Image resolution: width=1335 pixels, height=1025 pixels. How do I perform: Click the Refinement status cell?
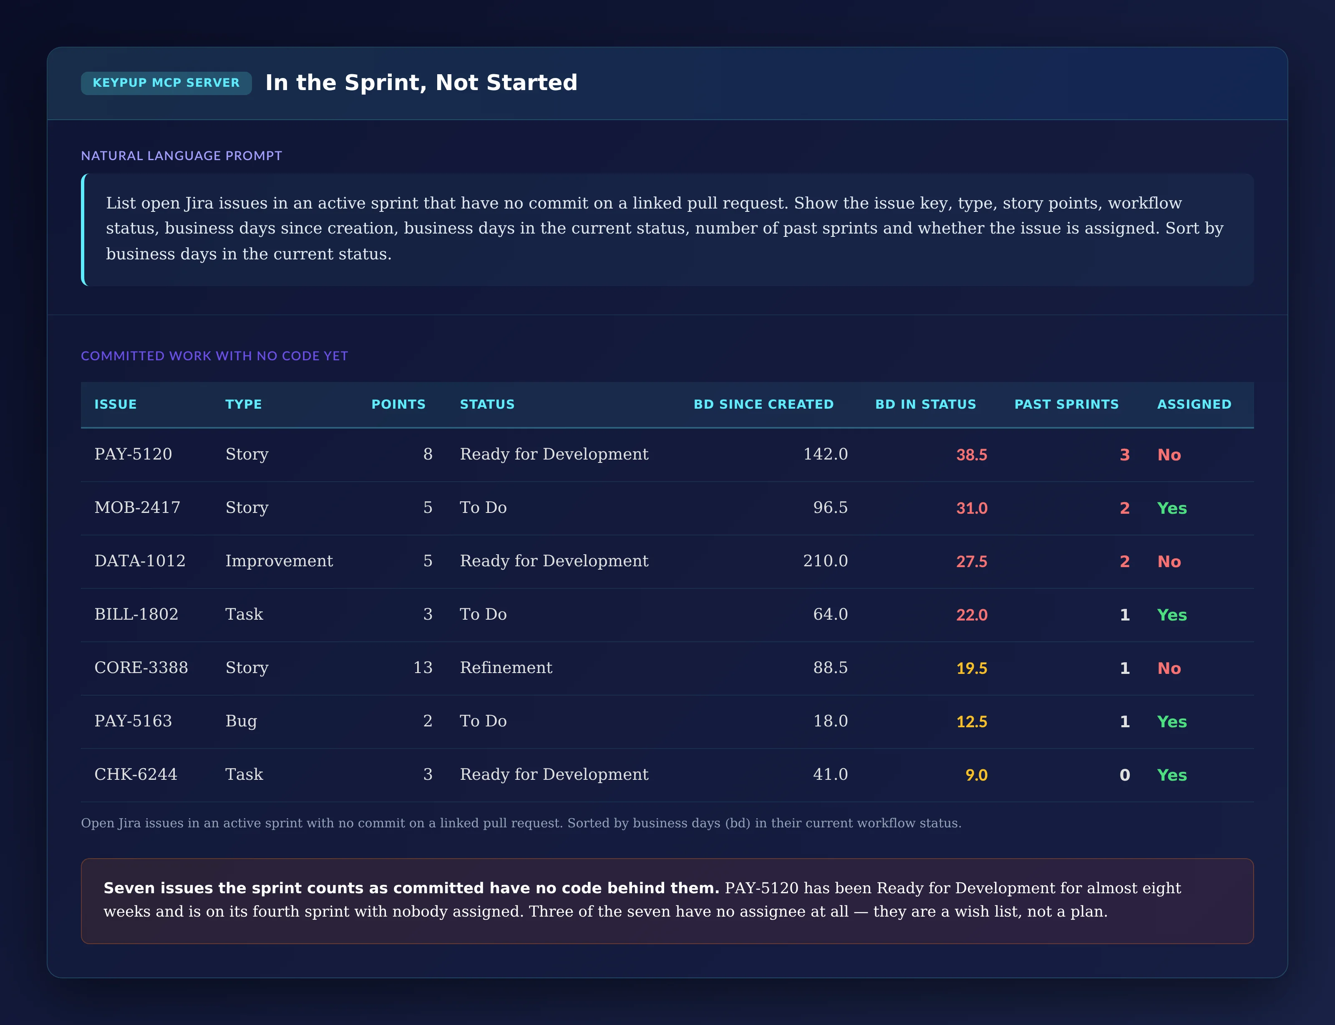pyautogui.click(x=506, y=668)
